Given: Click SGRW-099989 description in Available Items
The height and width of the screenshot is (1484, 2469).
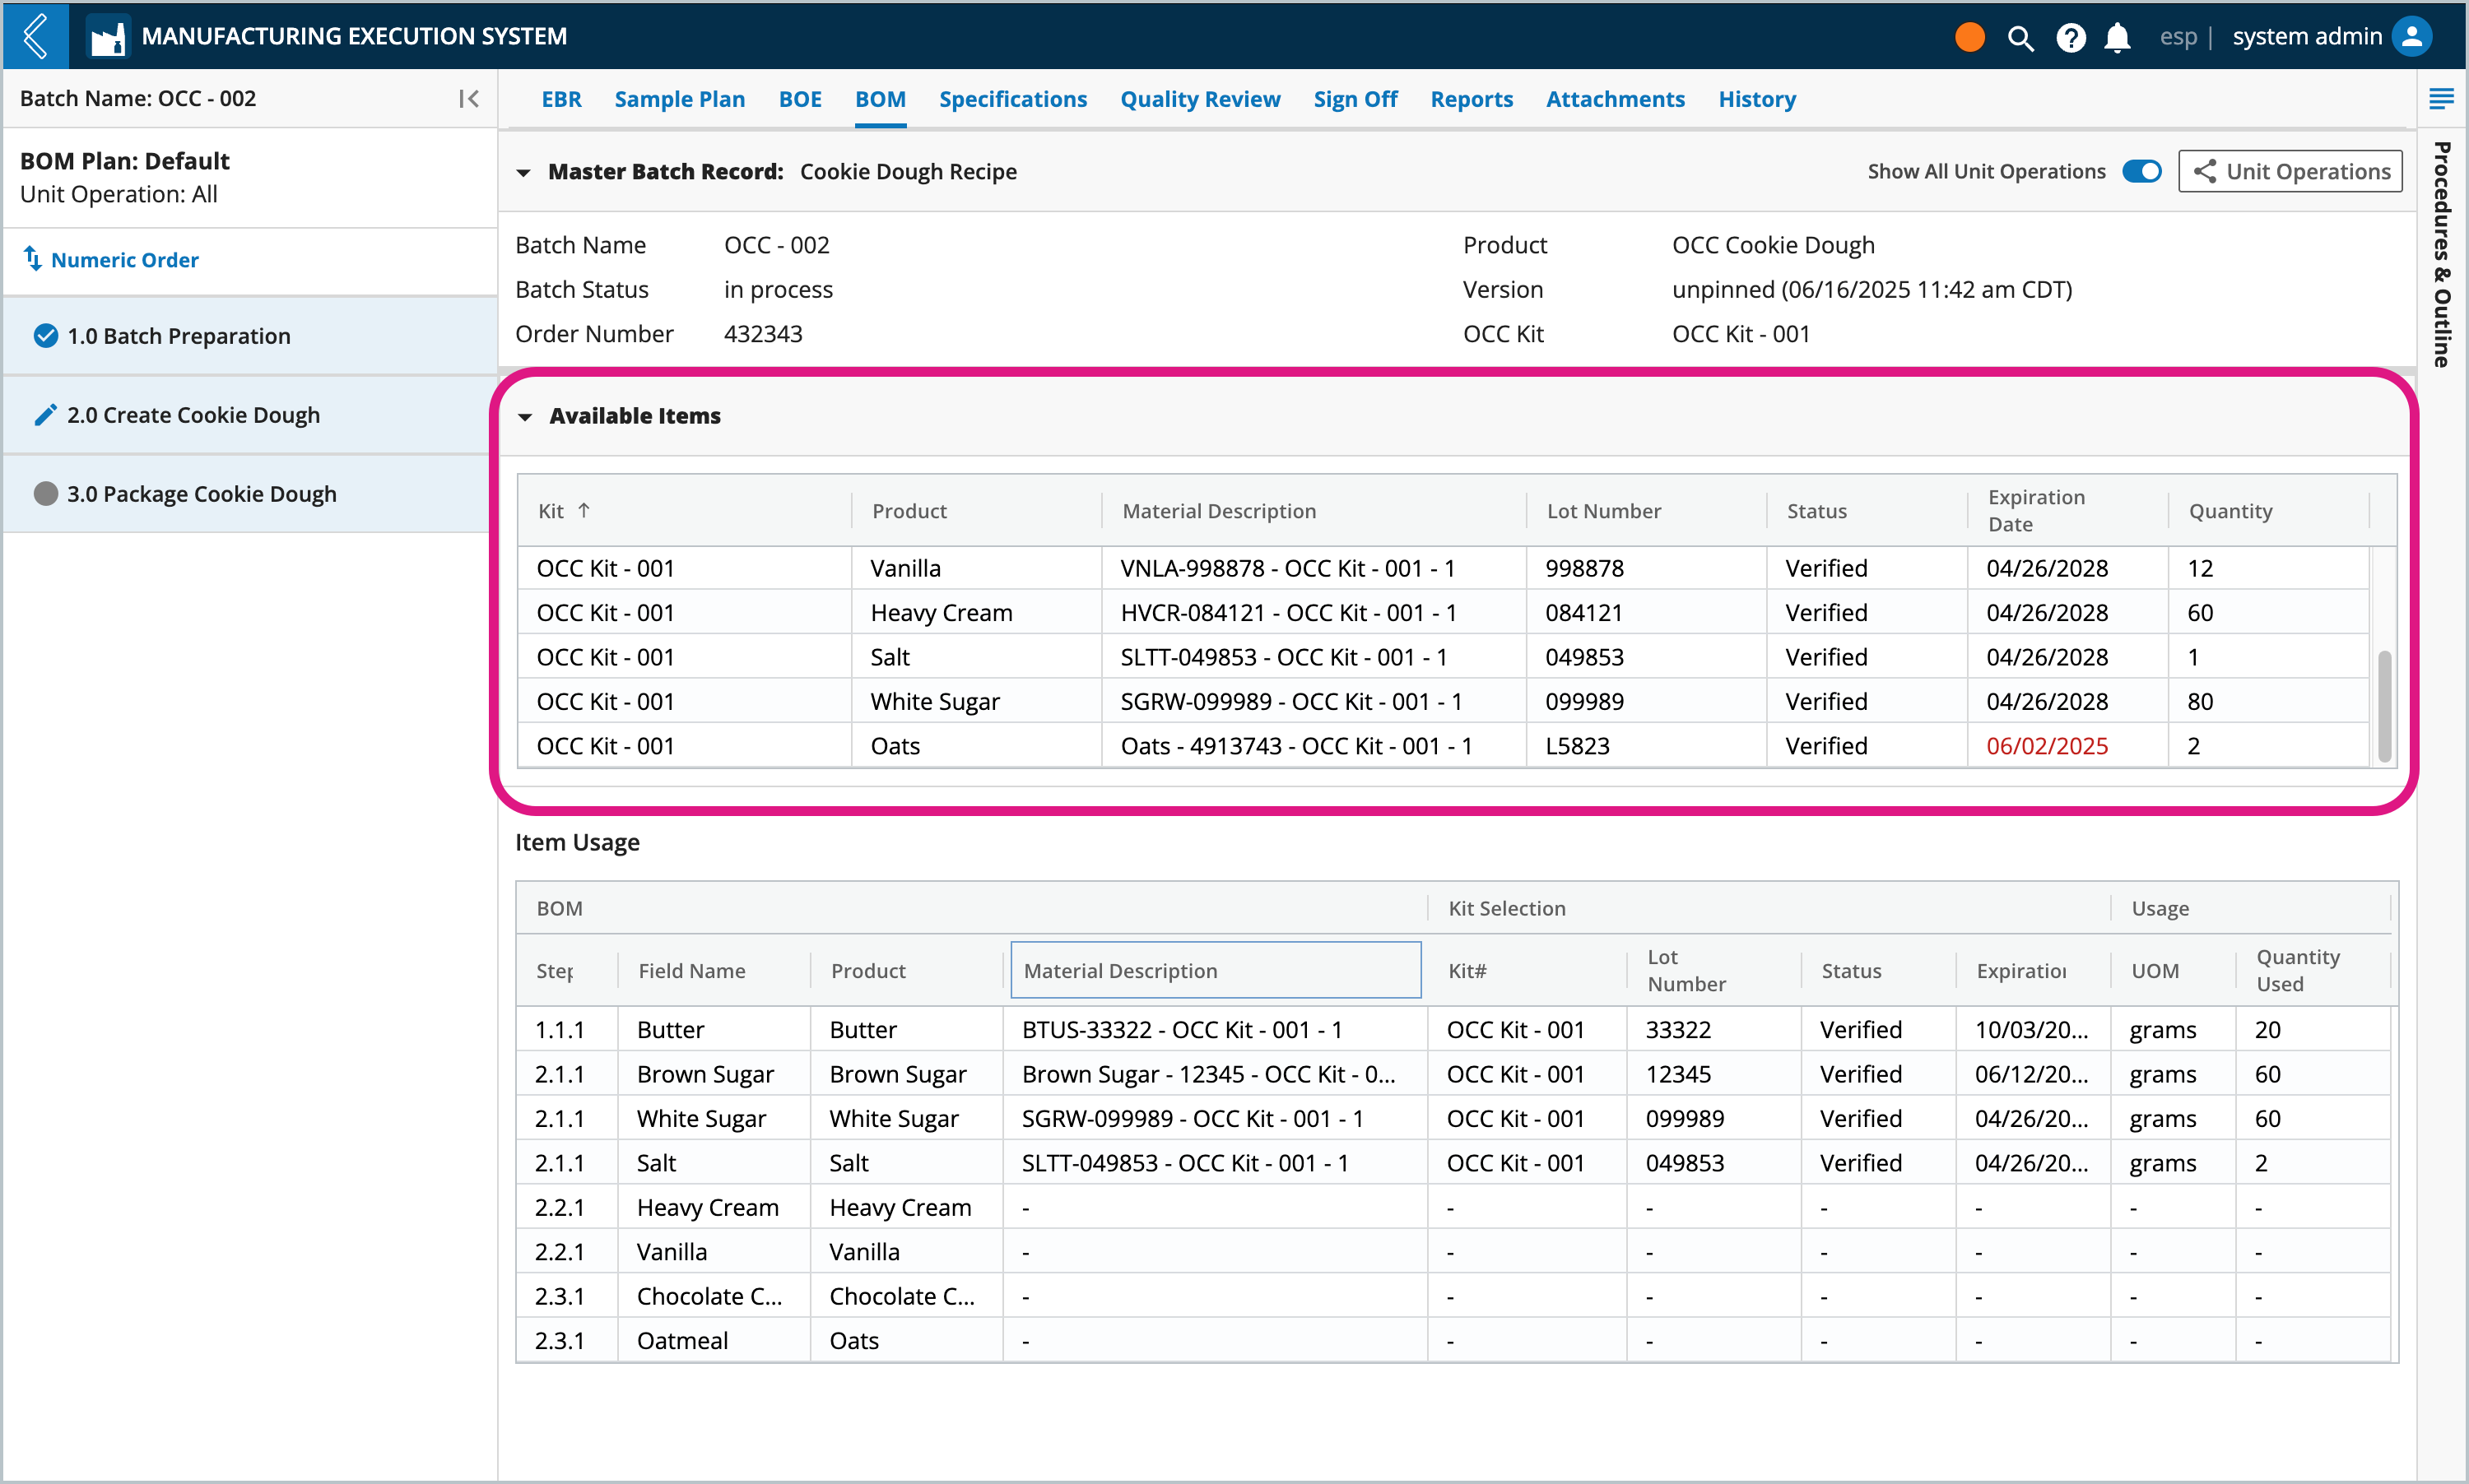Looking at the screenshot, I should coord(1290,701).
